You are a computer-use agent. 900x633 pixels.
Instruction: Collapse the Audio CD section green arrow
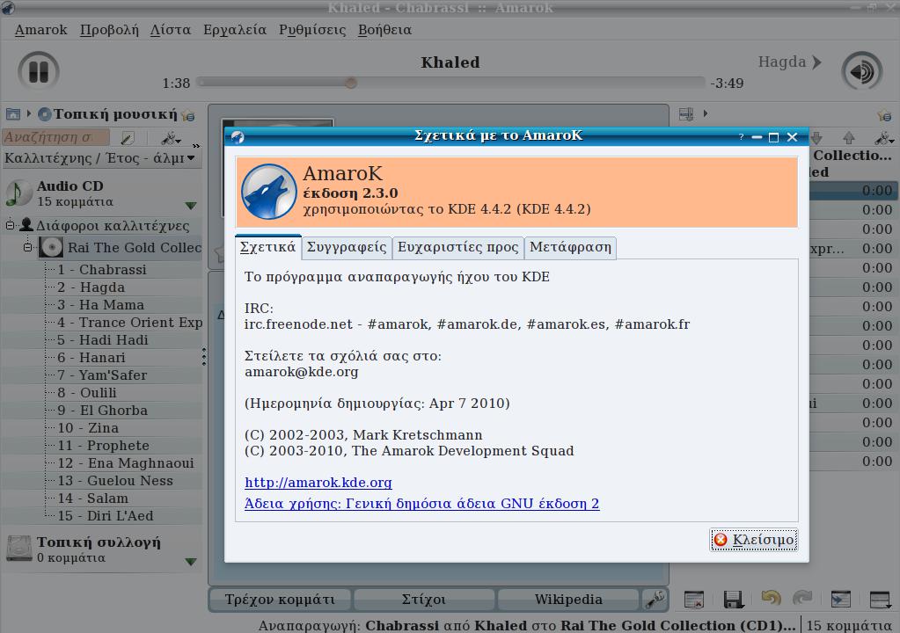tap(191, 205)
